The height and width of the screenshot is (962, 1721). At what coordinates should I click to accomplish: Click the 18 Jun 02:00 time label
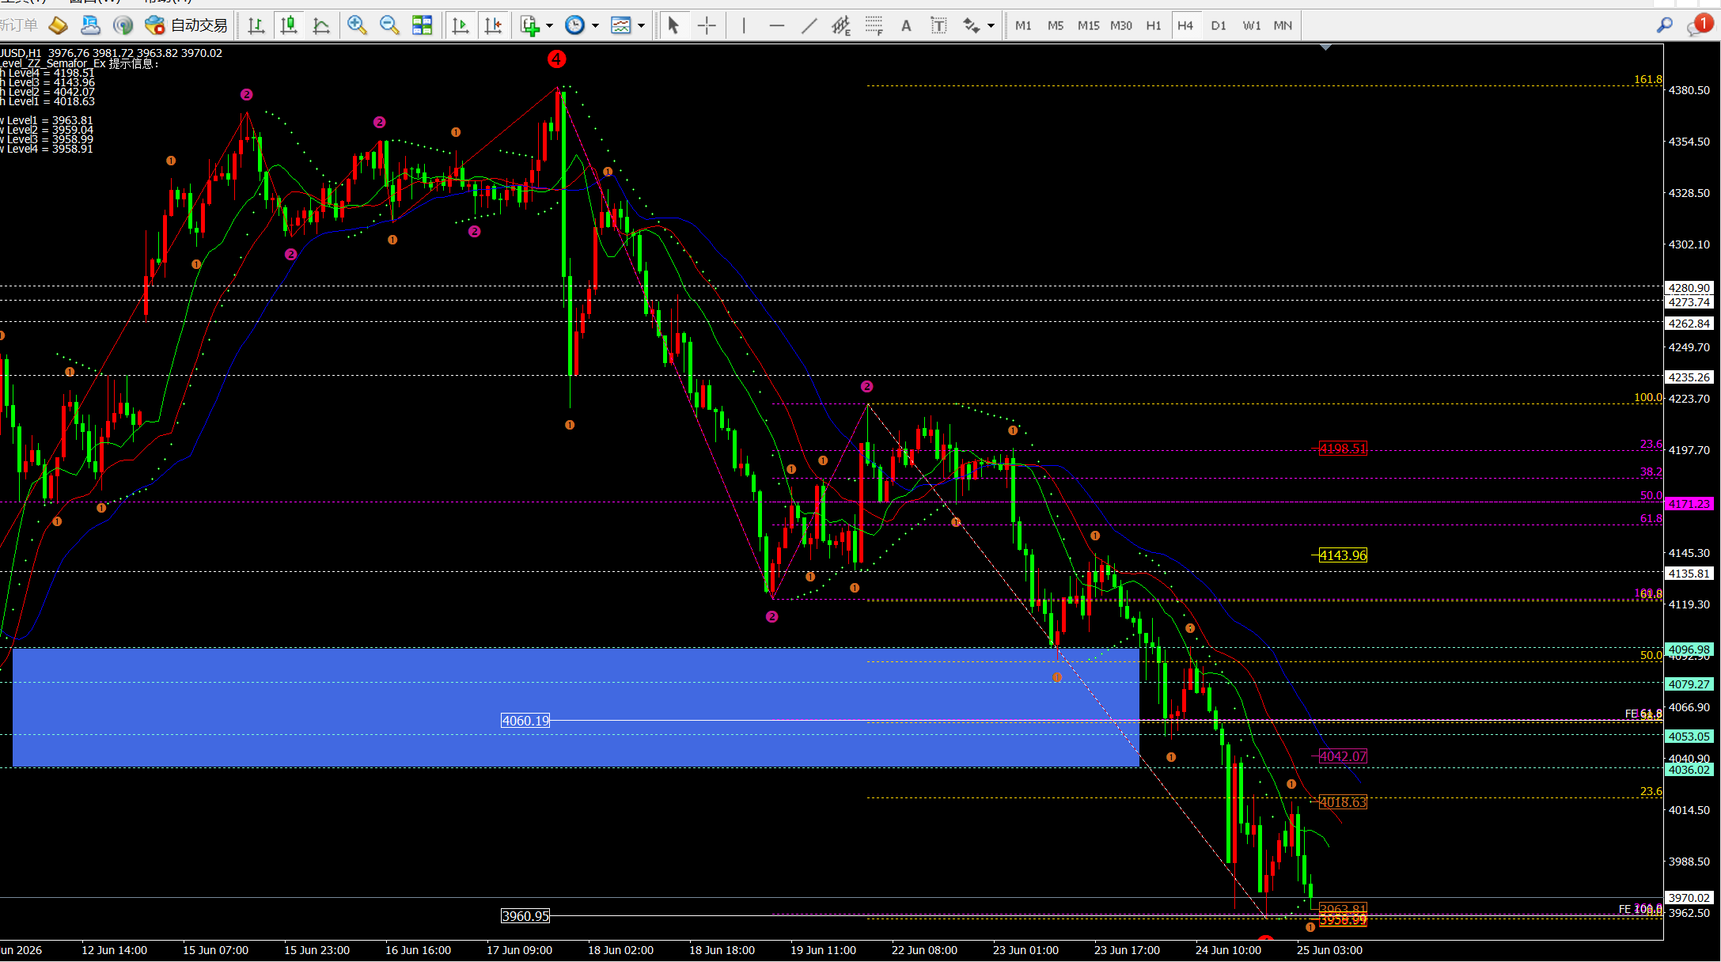click(620, 950)
